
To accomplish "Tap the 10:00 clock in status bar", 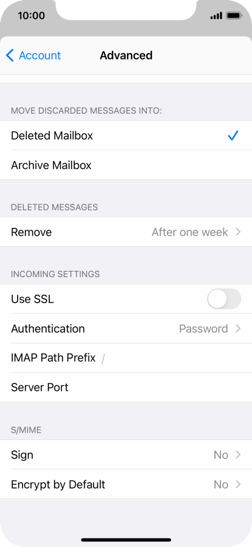I will tap(32, 16).
